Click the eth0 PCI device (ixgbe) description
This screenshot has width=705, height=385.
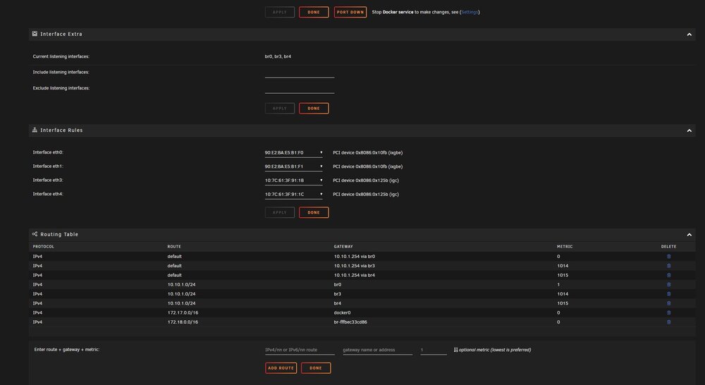tap(368, 153)
